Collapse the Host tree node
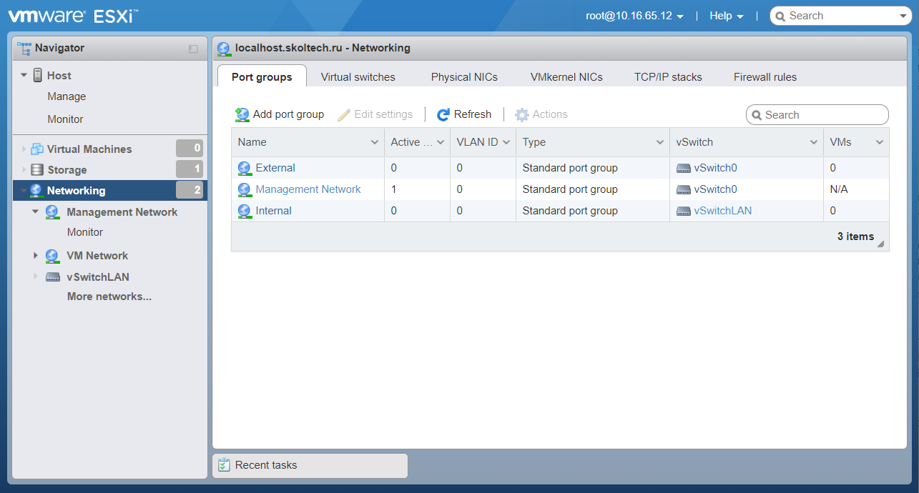Screen dimensions: 919x493 pyautogui.click(x=24, y=75)
